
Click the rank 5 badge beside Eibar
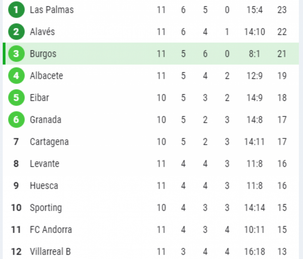(x=16, y=98)
